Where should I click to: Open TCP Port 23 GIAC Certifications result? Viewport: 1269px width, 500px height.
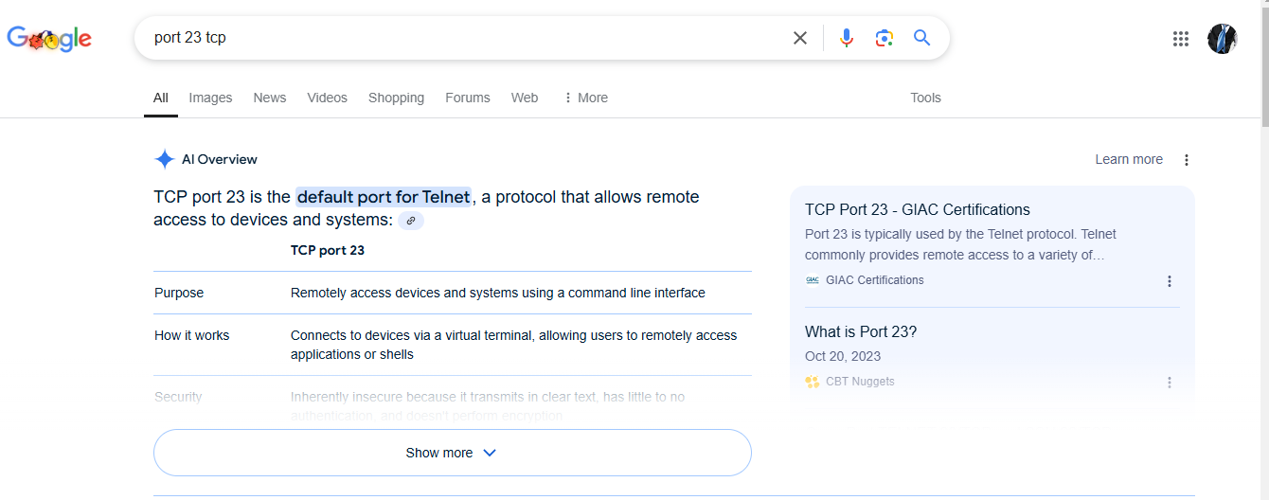[917, 209]
